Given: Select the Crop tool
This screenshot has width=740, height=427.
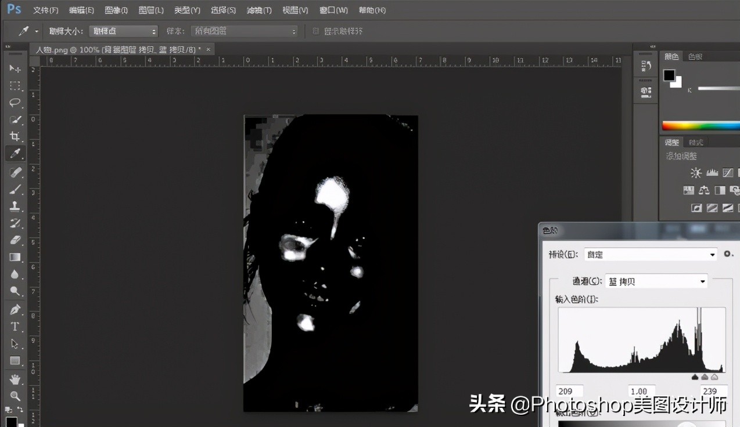Looking at the screenshot, I should [15, 136].
